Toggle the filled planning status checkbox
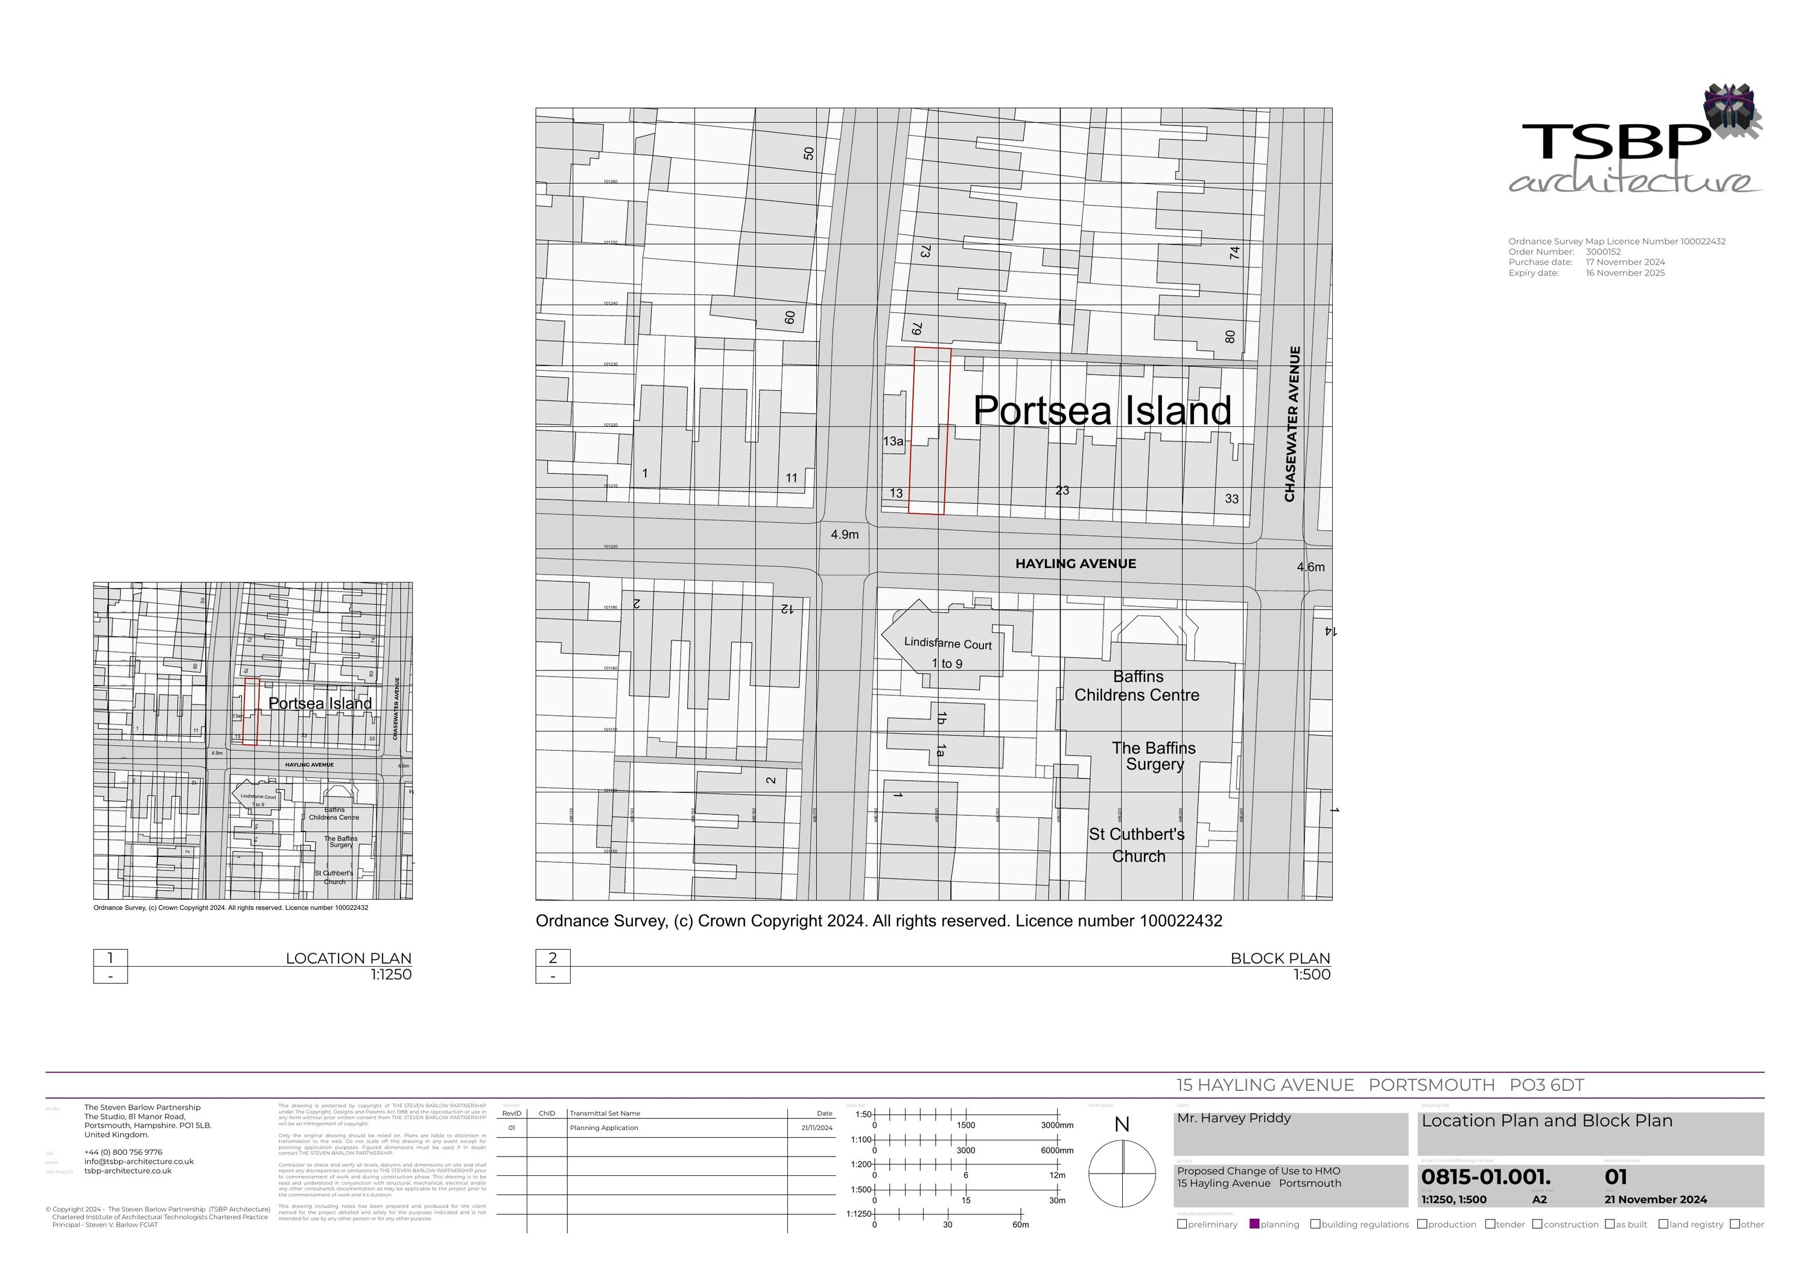 (x=1254, y=1224)
